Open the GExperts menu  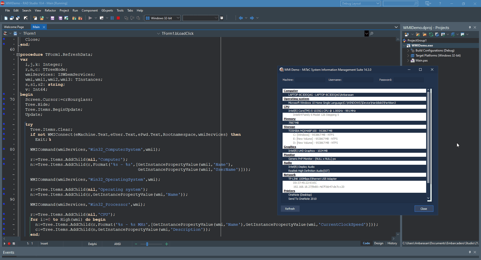pos(107,10)
